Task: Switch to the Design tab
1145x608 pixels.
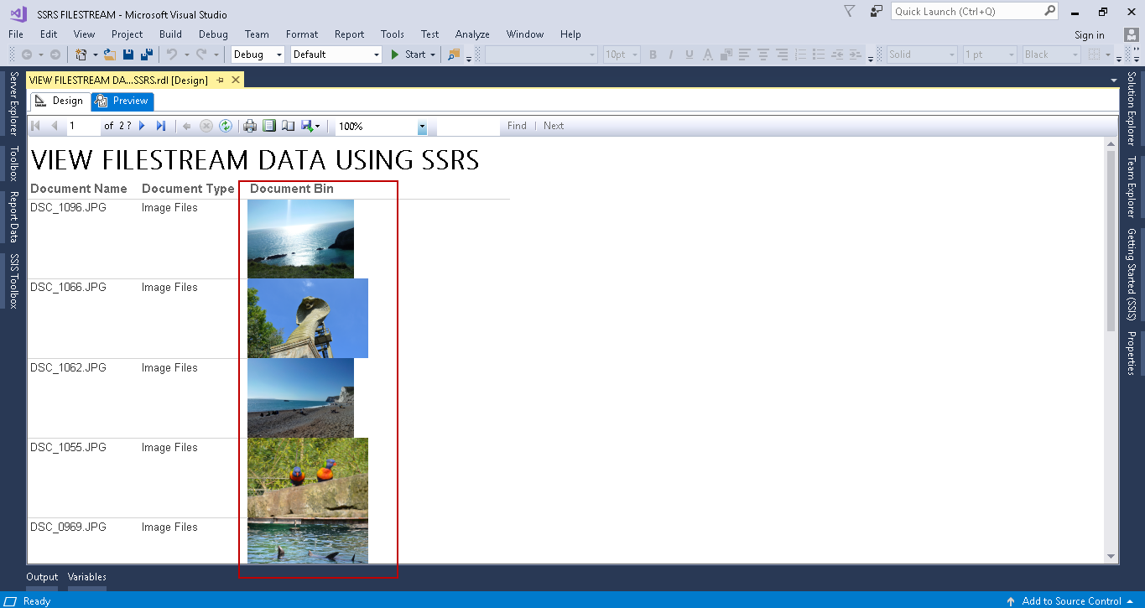Action: [60, 101]
